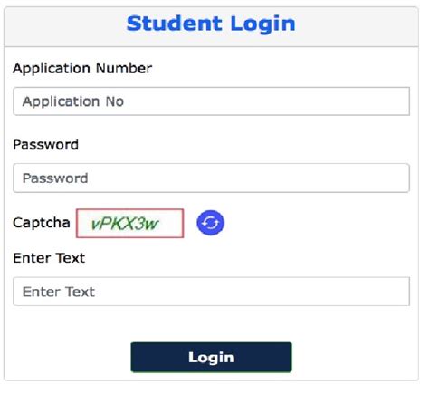Click the circular arrows icon beside the captcha
This screenshot has height=394, width=429.
tap(210, 223)
